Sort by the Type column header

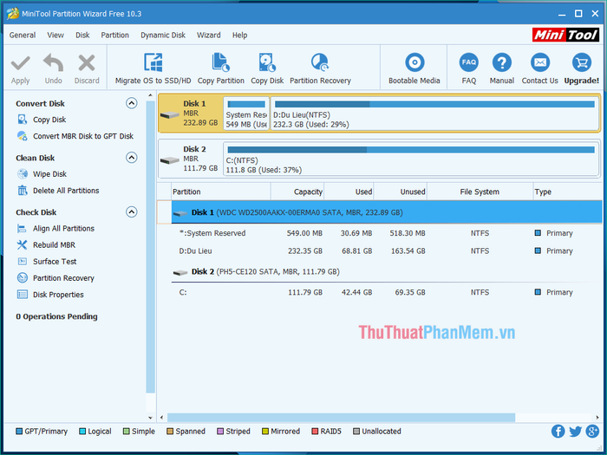point(567,192)
